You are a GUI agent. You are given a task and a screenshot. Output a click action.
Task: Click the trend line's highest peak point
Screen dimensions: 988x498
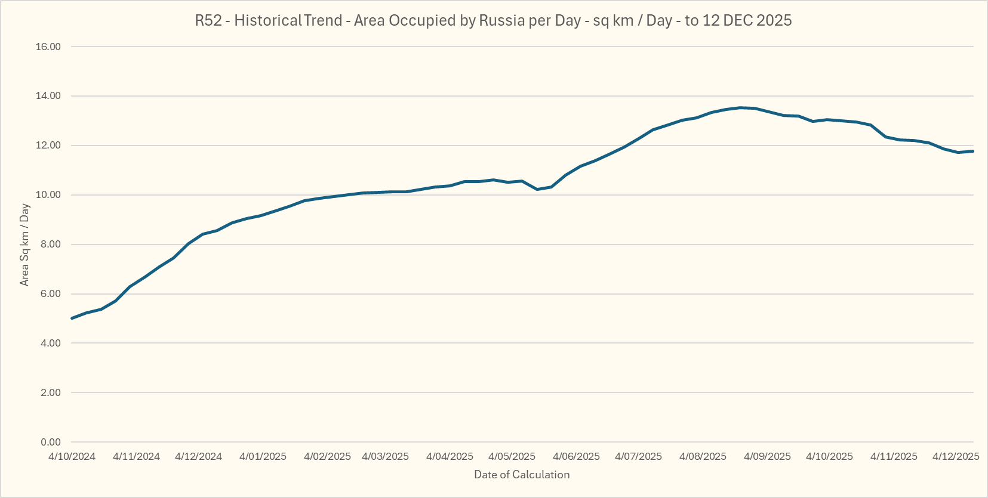[741, 108]
